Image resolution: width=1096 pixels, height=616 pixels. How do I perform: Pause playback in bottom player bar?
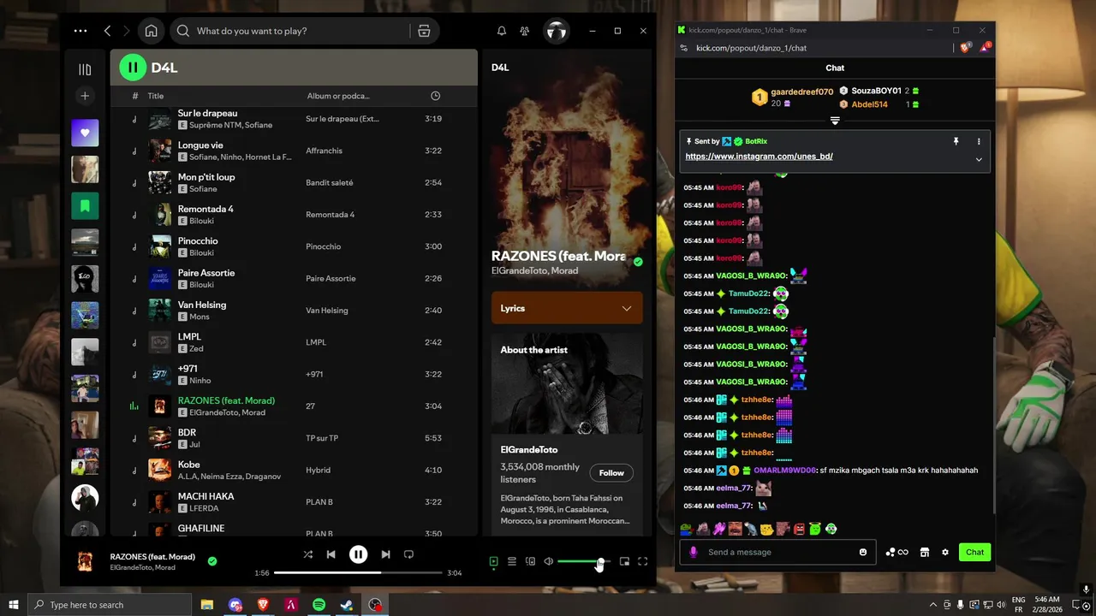(x=359, y=554)
